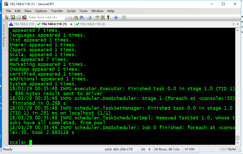Click the Public Key key icon

tap(108, 17)
